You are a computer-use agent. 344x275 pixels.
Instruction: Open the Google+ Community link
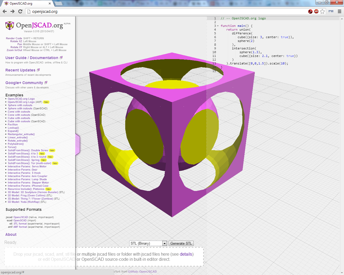click(x=24, y=83)
